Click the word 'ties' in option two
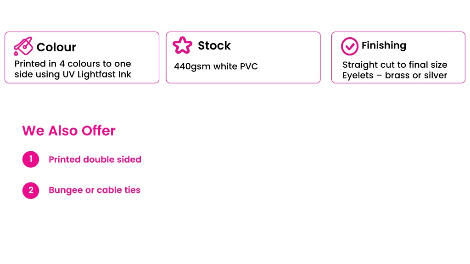Image resolution: width=470 pixels, height=264 pixels. click(132, 190)
